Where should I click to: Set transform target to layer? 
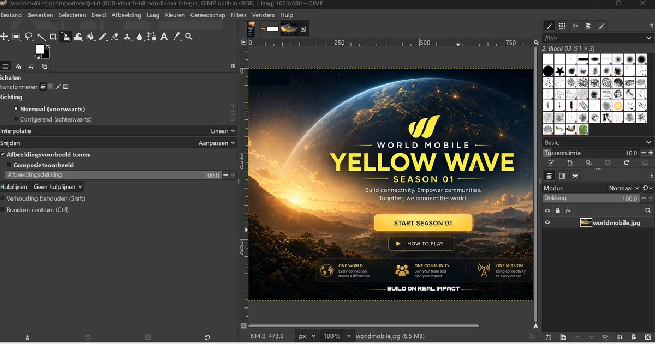(44, 87)
